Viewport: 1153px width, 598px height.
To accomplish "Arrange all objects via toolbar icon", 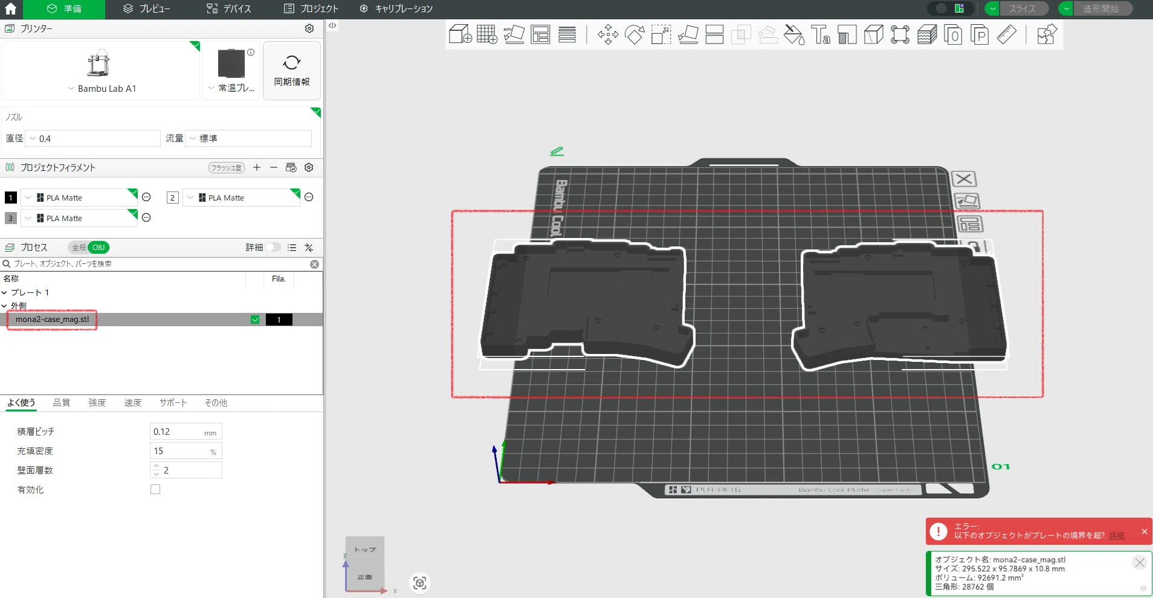I will pos(540,34).
